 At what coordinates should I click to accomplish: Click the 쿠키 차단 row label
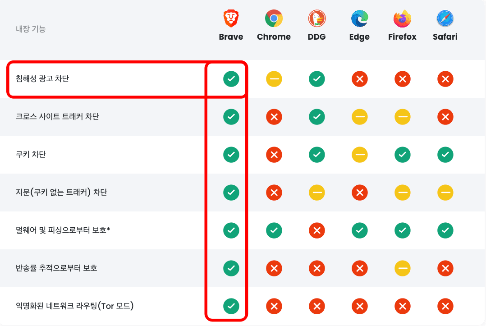click(31, 154)
